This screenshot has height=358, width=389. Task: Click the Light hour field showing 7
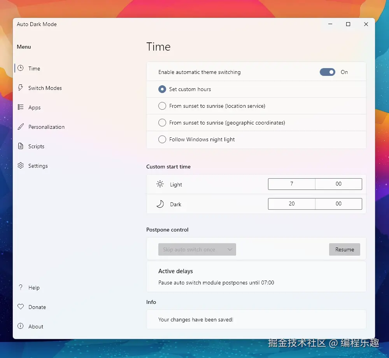(292, 184)
